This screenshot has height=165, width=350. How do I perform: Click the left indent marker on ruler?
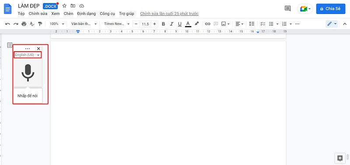tap(78, 32)
